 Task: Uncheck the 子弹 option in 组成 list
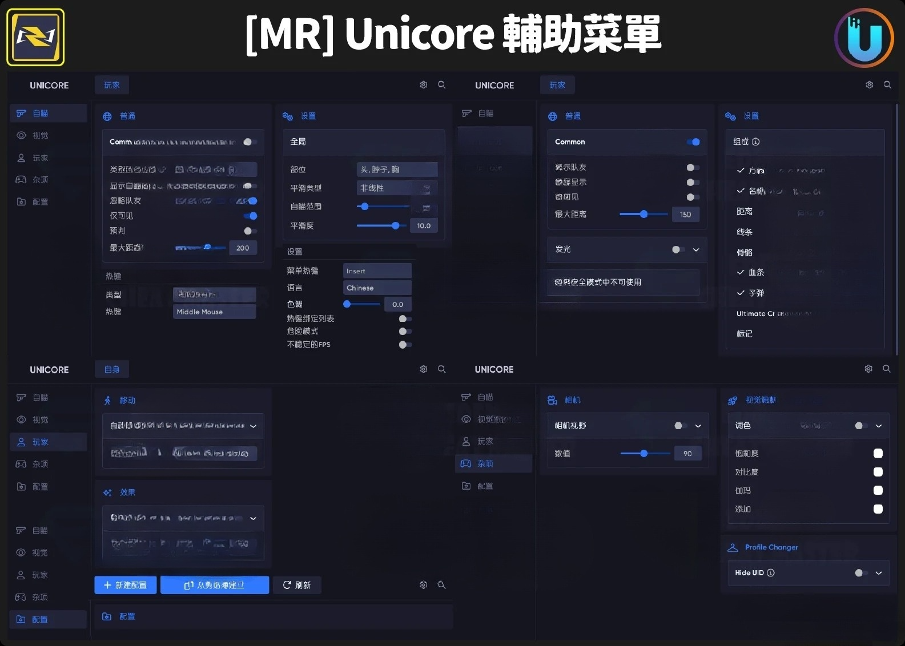750,293
